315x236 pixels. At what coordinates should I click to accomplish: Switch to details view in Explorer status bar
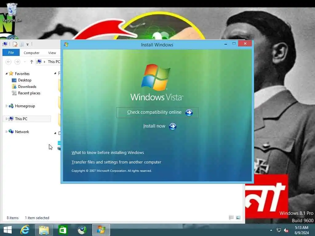click(x=231, y=218)
